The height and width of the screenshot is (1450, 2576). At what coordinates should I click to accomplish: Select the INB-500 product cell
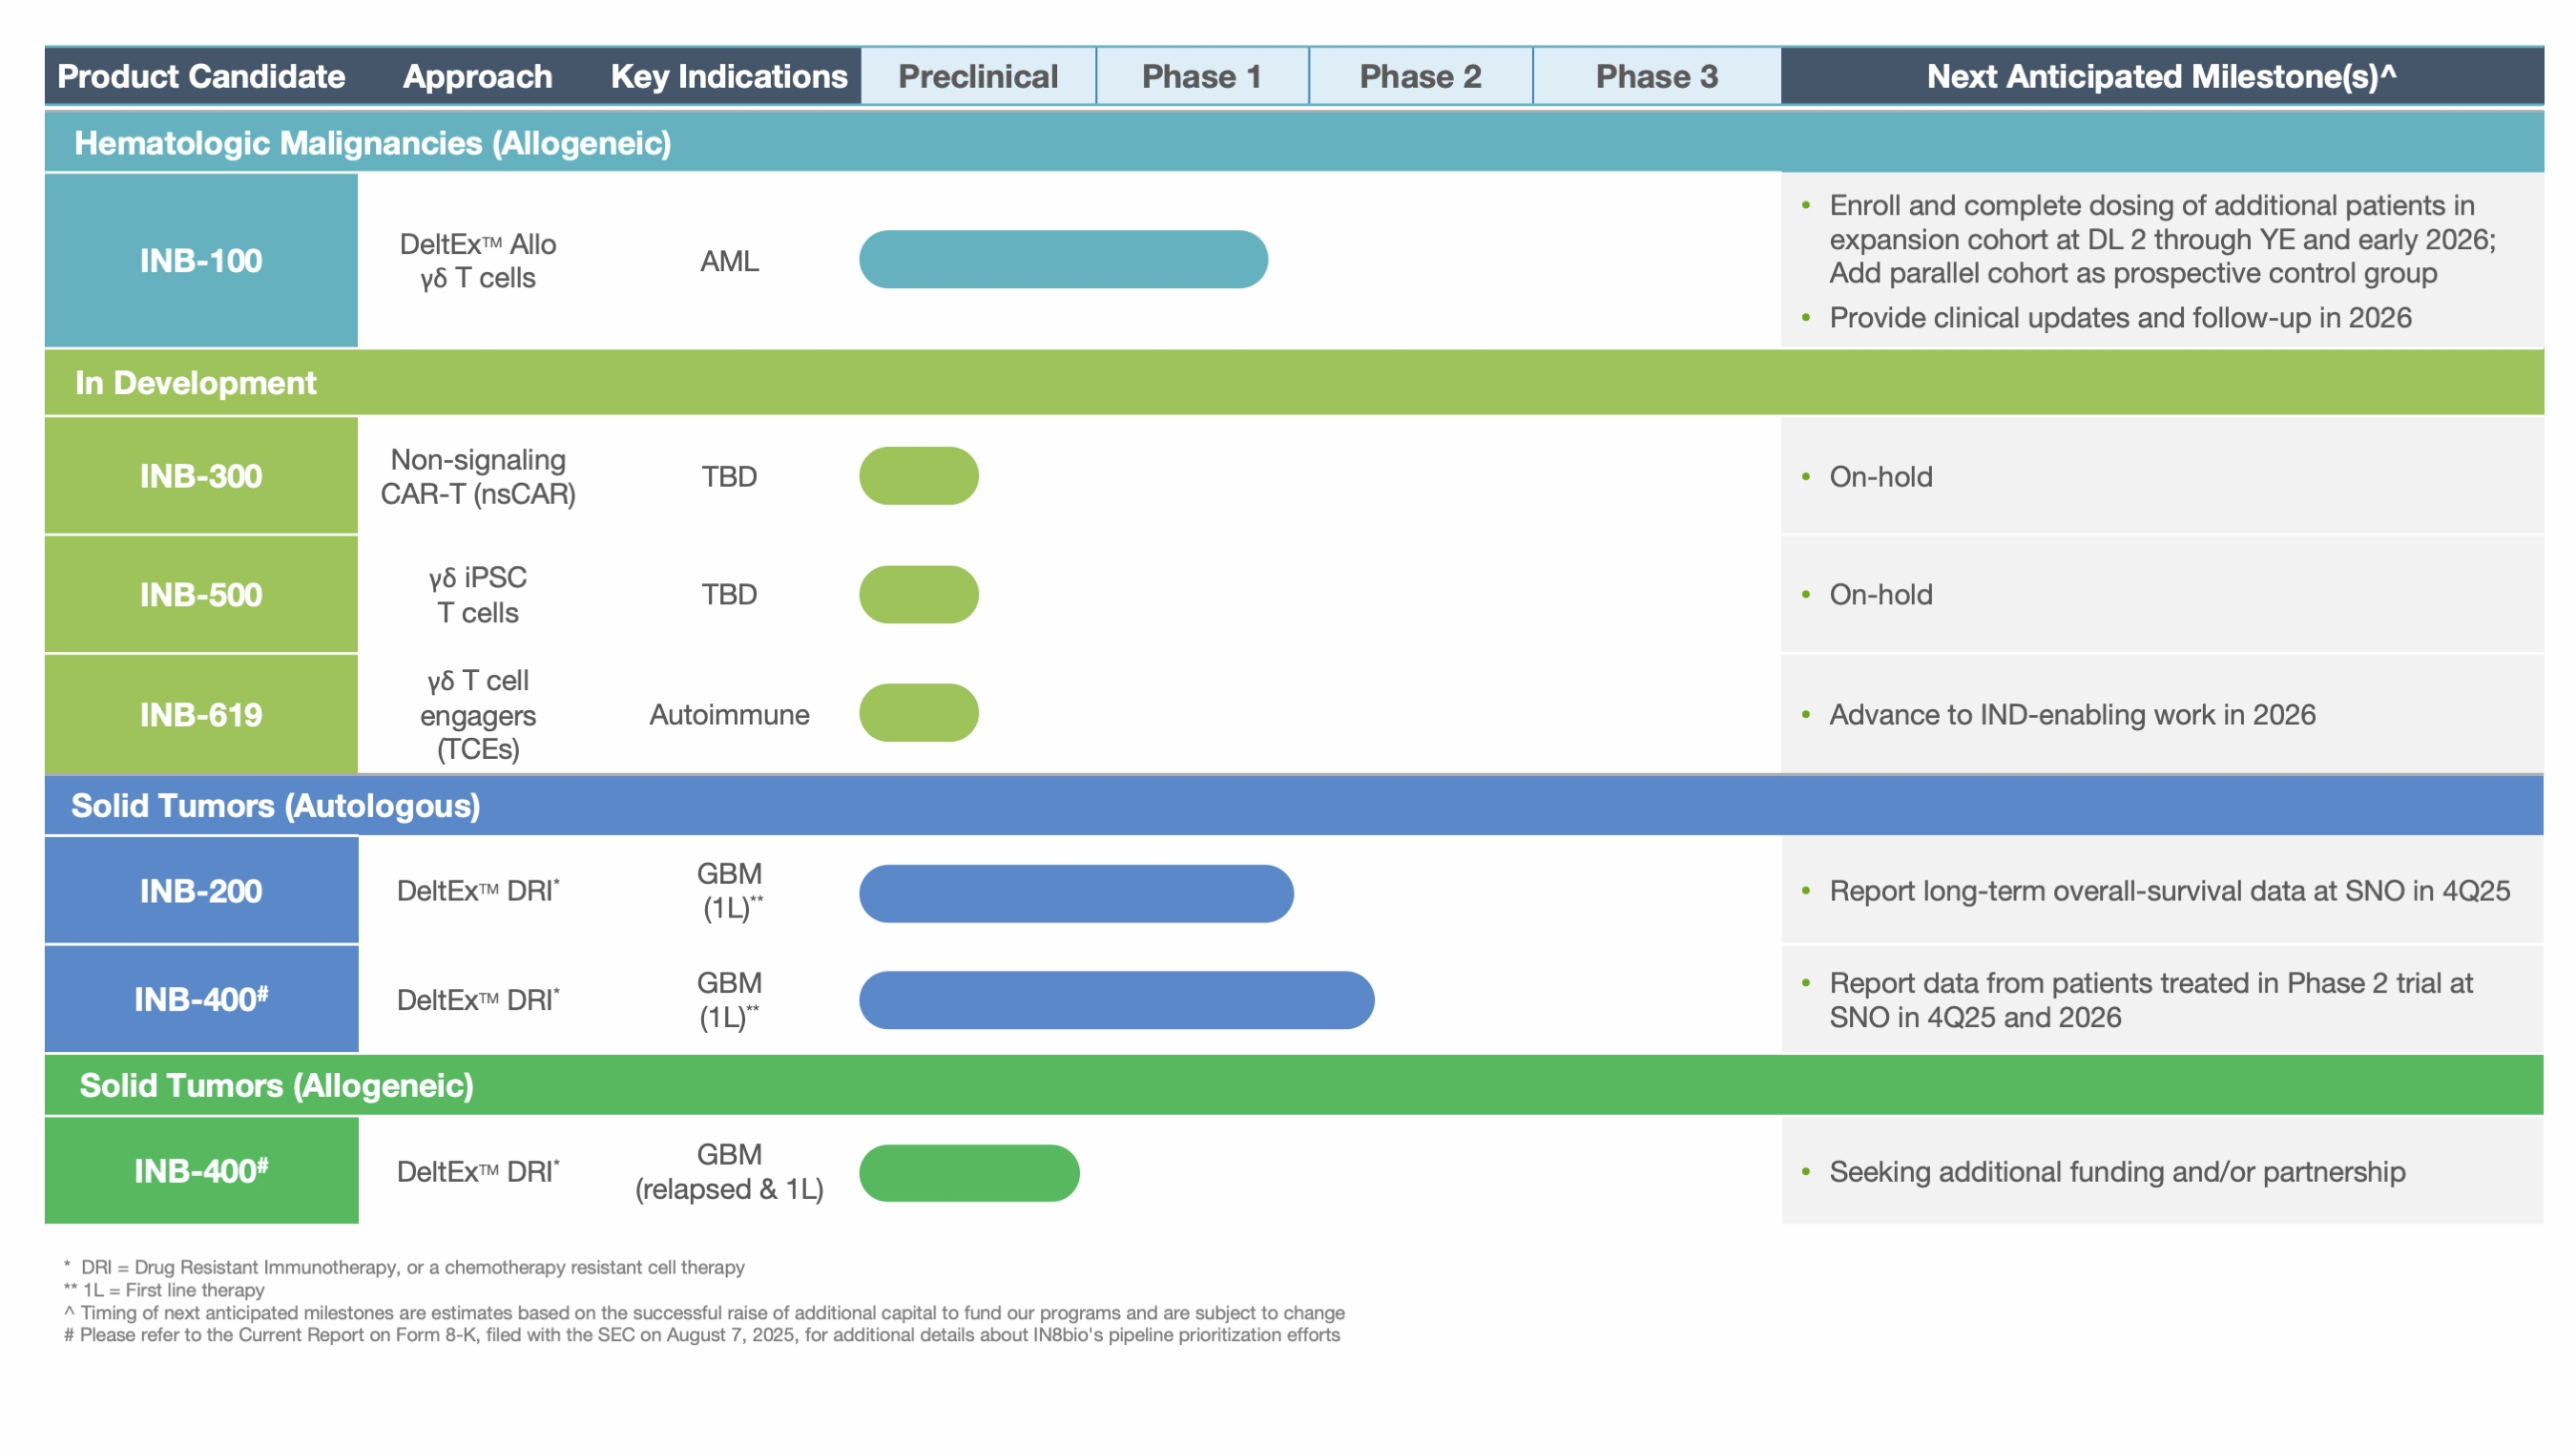201,595
